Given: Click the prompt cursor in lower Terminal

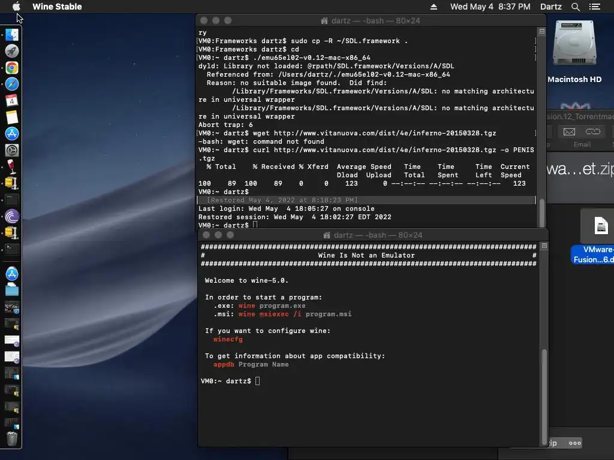Looking at the screenshot, I should point(257,381).
